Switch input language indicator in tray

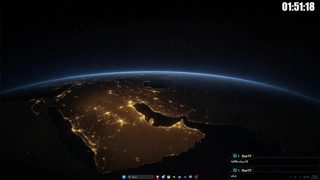(300, 177)
